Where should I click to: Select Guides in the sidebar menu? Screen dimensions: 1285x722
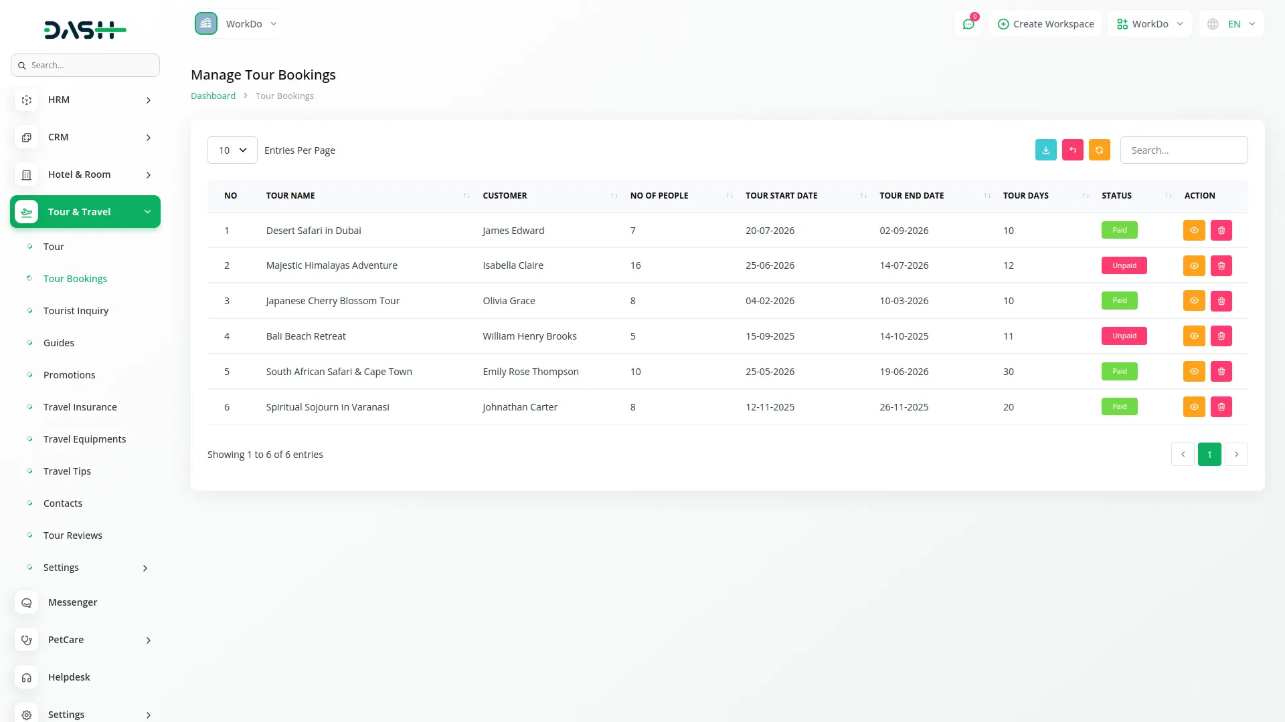59,342
